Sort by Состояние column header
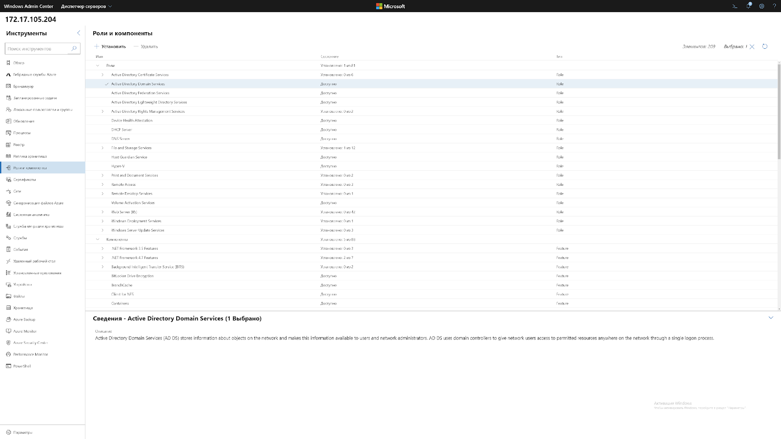The height and width of the screenshot is (439, 781). 329,57
